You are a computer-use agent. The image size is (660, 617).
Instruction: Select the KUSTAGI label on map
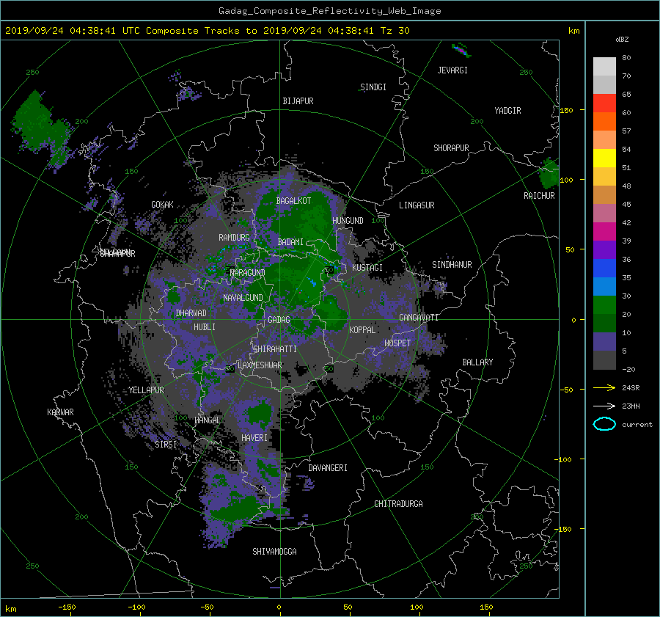click(367, 268)
